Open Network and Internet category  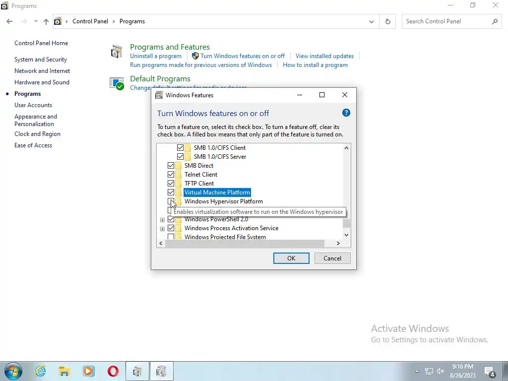pyautogui.click(x=42, y=71)
